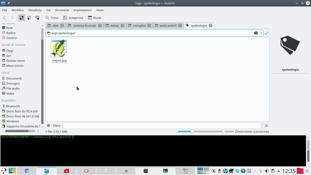Go forward with the forward arrow
This screenshot has height=175, width=311.
12,18
